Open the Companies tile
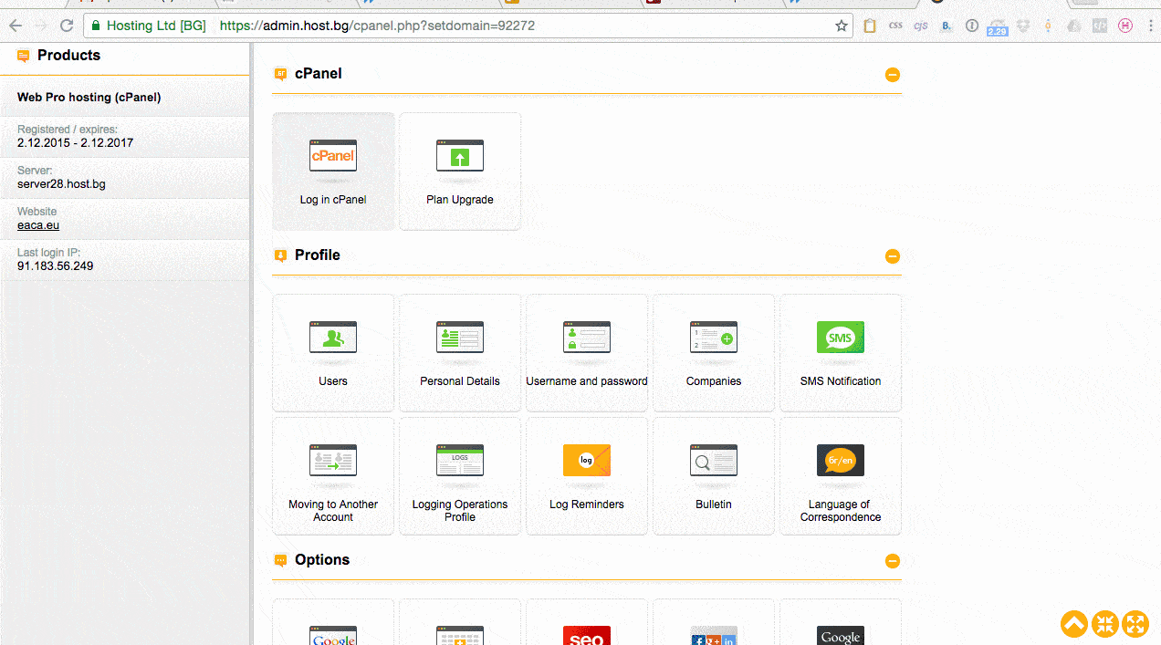Viewport: 1161px width, 645px height. [714, 353]
